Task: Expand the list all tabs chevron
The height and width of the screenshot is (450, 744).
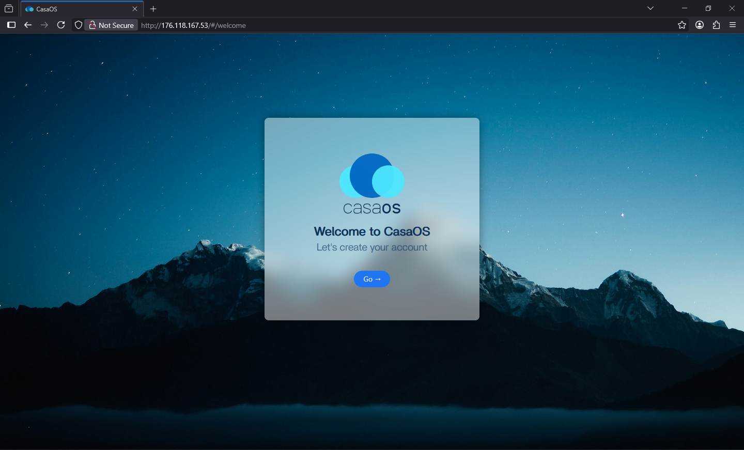Action: click(x=650, y=8)
